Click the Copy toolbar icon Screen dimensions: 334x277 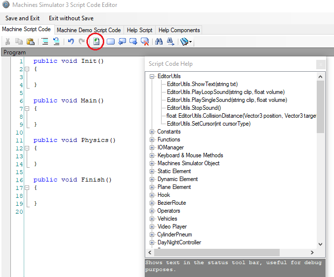[x=19, y=42]
